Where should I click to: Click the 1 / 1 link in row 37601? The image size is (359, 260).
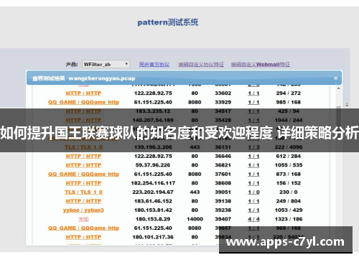pyautogui.click(x=253, y=174)
